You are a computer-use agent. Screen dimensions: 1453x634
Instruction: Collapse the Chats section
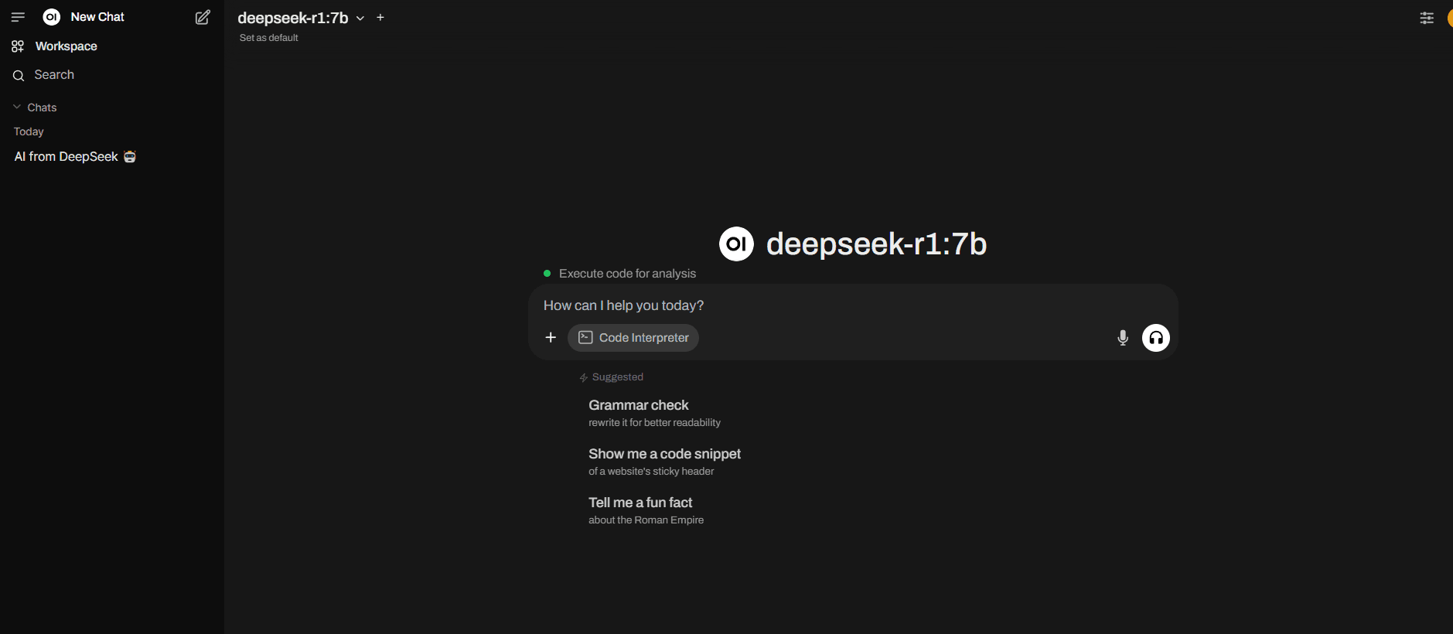click(x=35, y=107)
